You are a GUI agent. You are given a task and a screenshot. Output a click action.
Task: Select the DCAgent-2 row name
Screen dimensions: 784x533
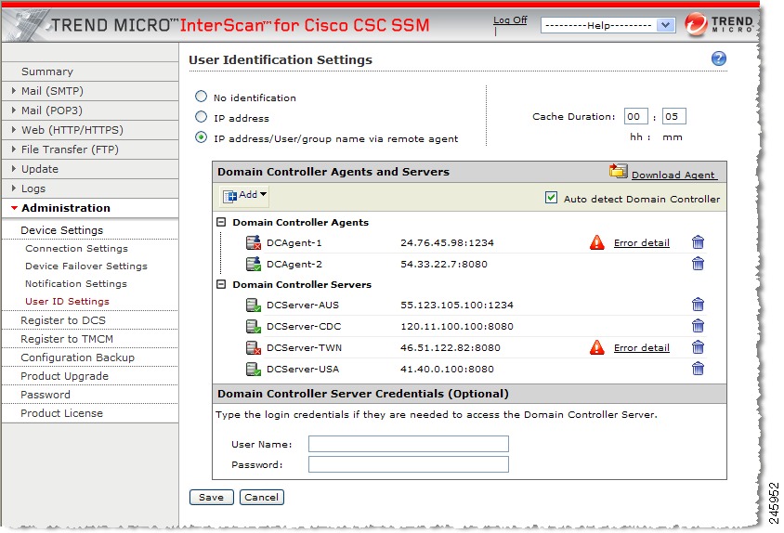[x=294, y=264]
